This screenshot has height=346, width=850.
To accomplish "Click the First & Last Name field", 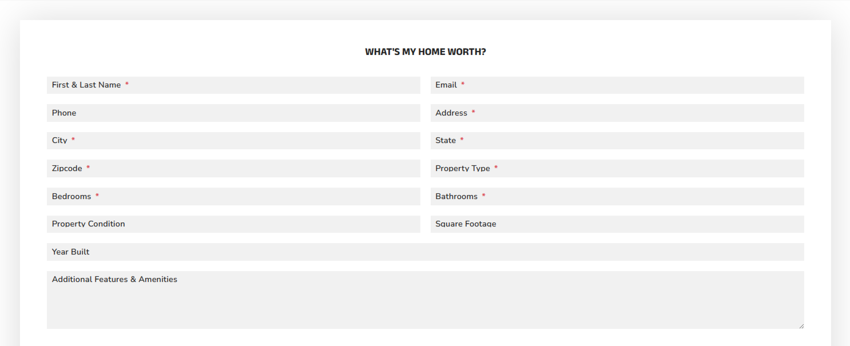I will (233, 85).
